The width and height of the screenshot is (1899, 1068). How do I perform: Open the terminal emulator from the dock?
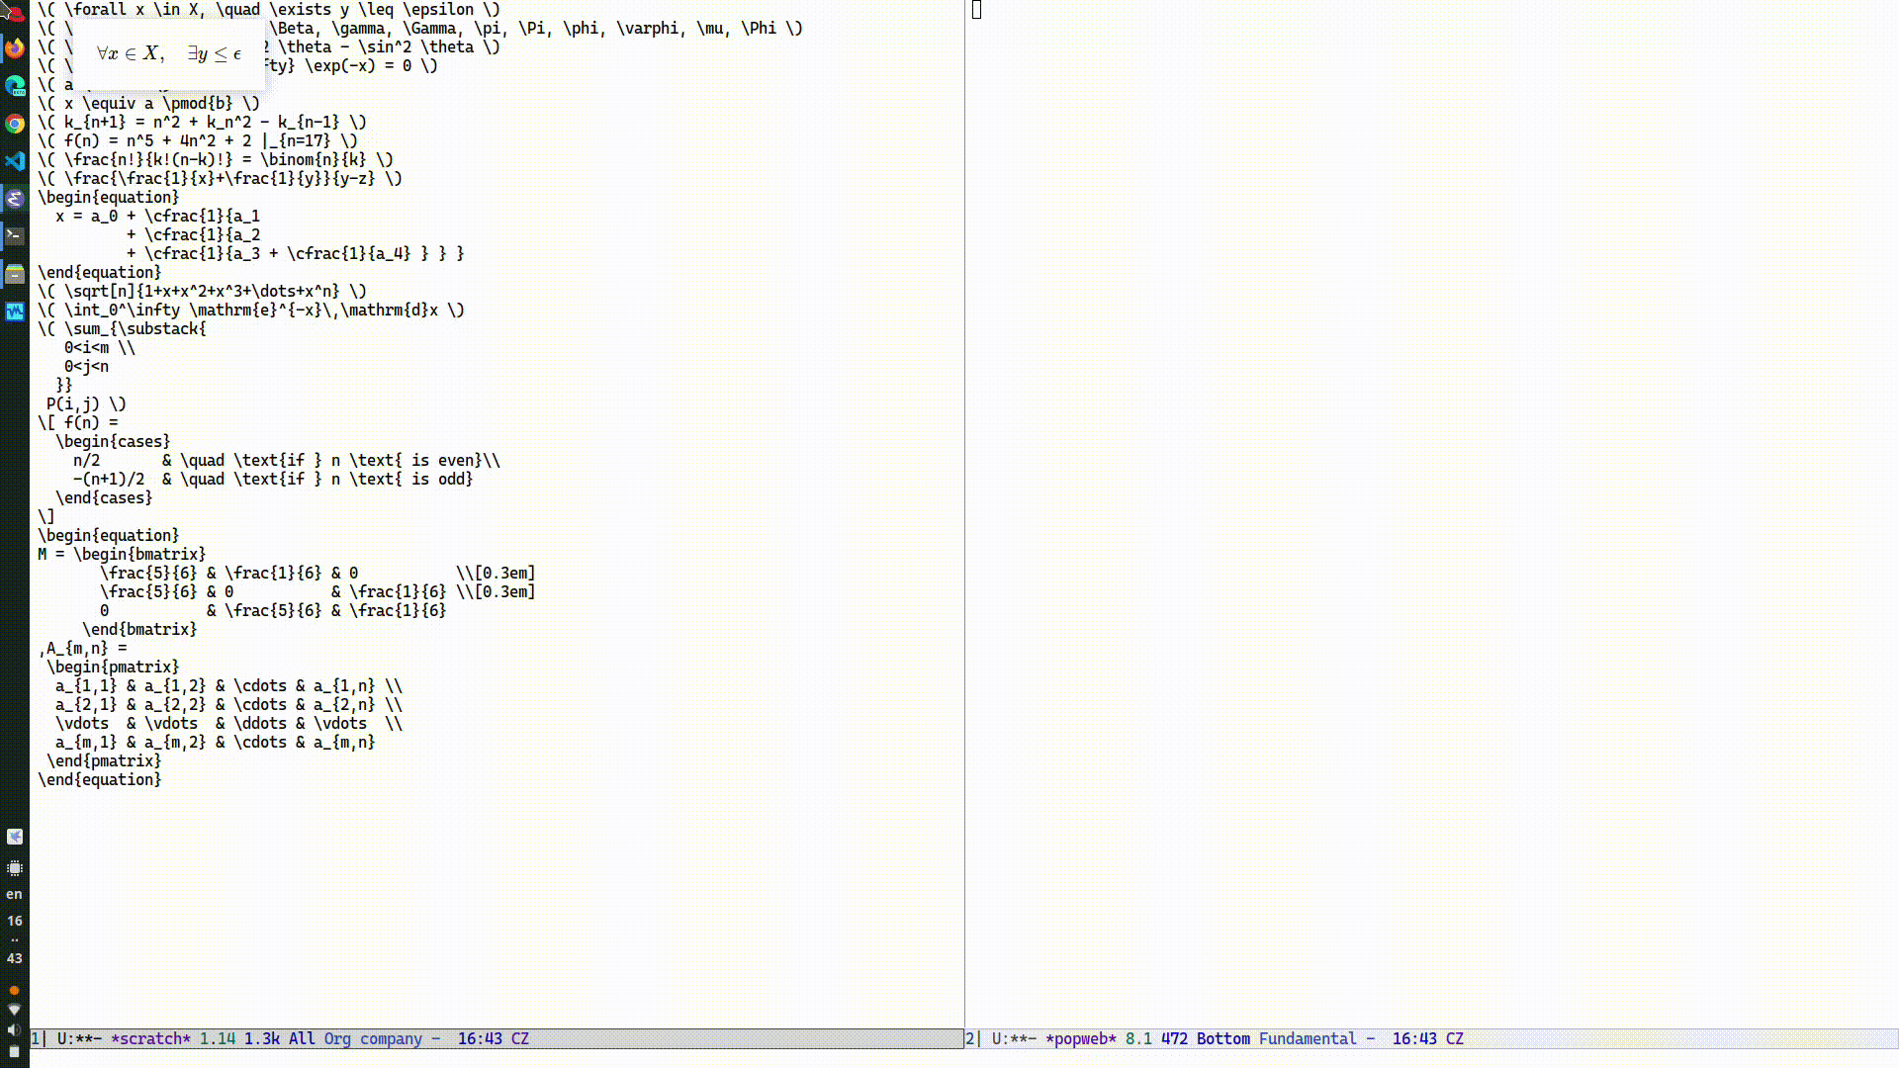tap(15, 236)
